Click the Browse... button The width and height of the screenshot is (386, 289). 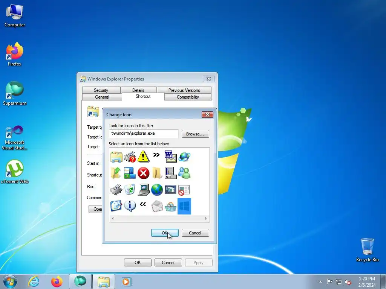195,134
